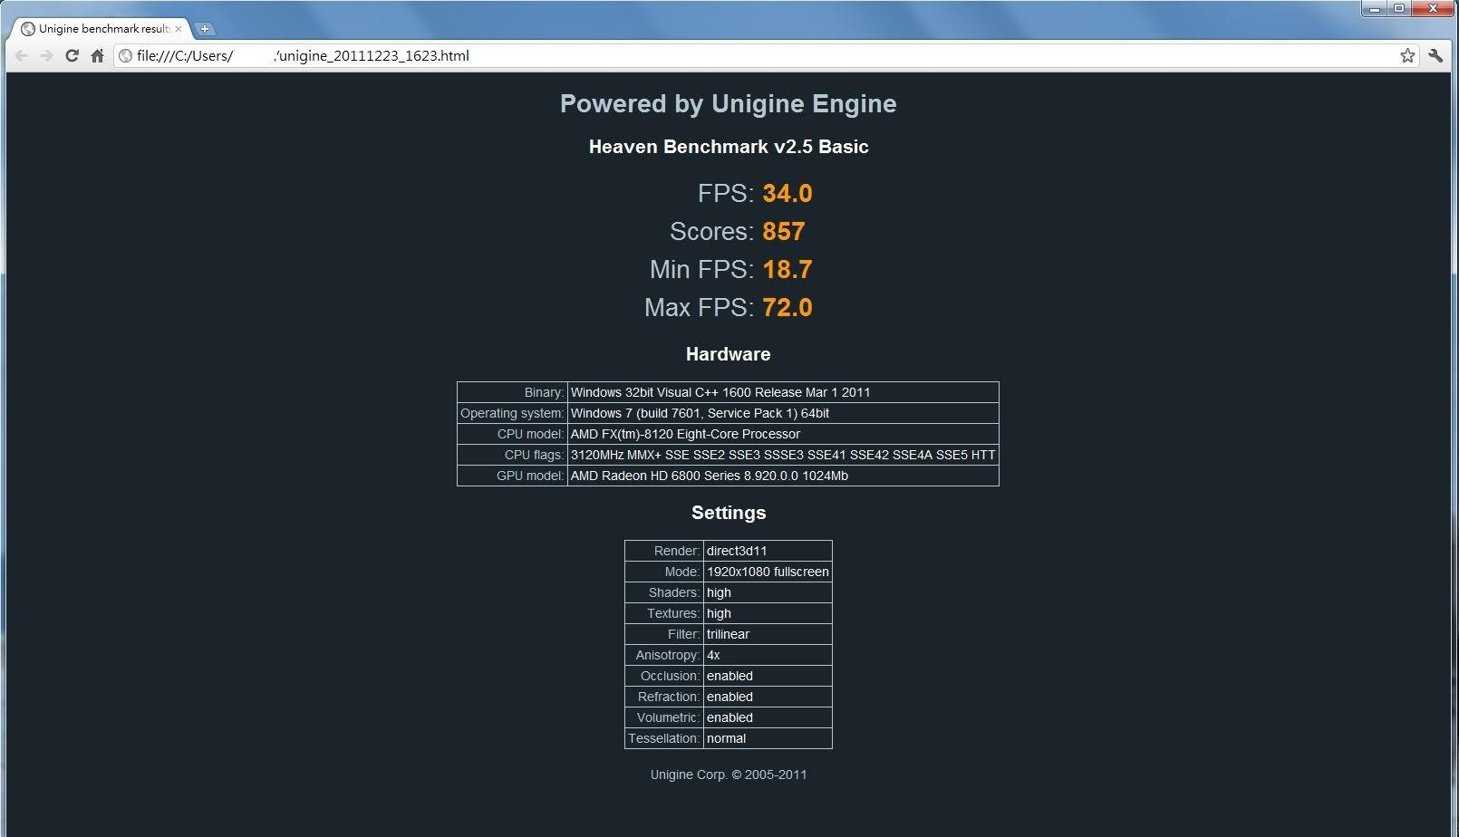Maximize the browser window
The width and height of the screenshot is (1459, 837).
point(1399,9)
